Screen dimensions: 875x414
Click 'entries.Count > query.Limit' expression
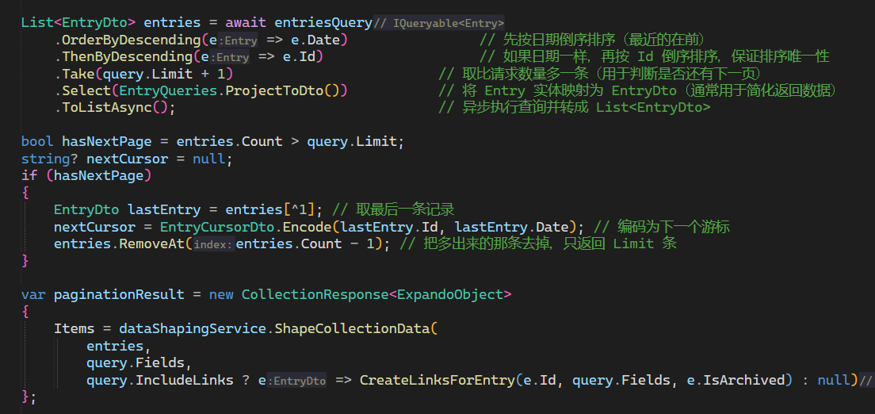pyautogui.click(x=286, y=141)
